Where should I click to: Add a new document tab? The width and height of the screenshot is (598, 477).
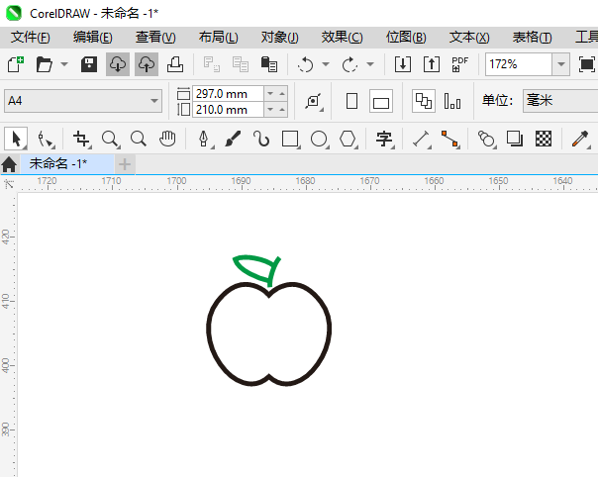point(125,164)
